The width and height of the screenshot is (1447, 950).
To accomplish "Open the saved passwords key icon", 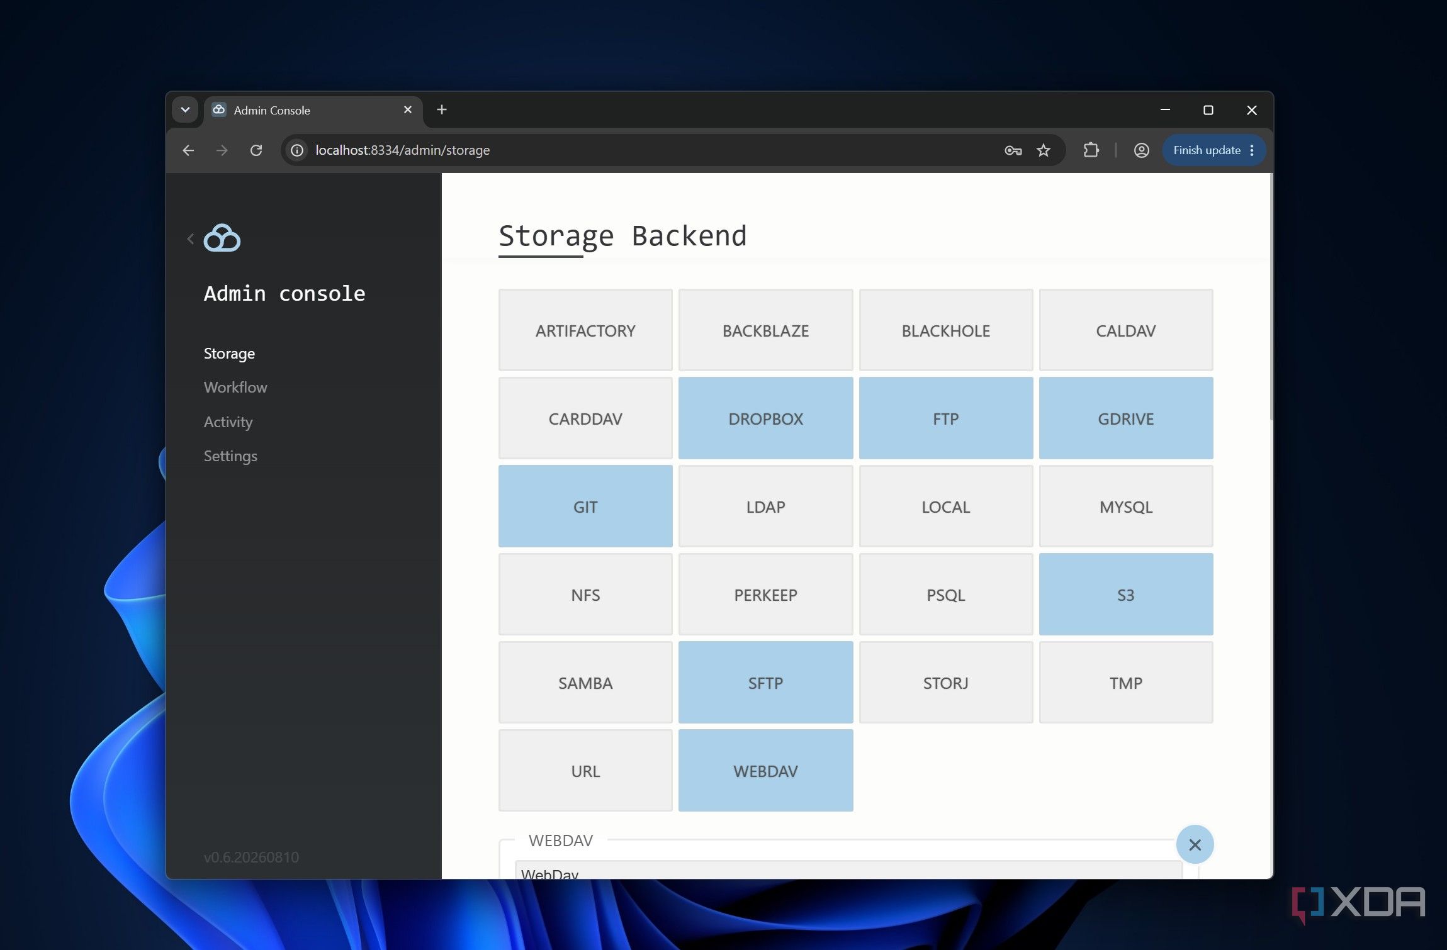I will (1013, 150).
